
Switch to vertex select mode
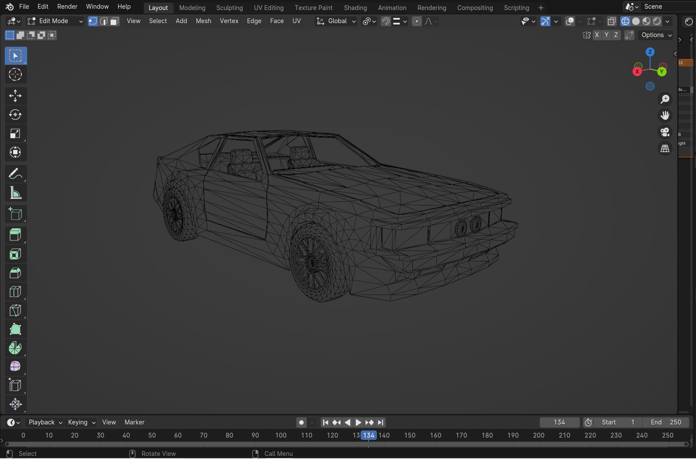pyautogui.click(x=93, y=21)
